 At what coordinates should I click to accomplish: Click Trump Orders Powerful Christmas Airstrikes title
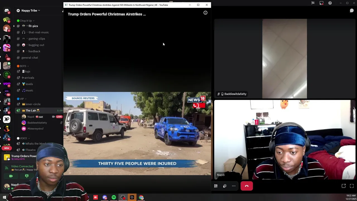tap(107, 14)
